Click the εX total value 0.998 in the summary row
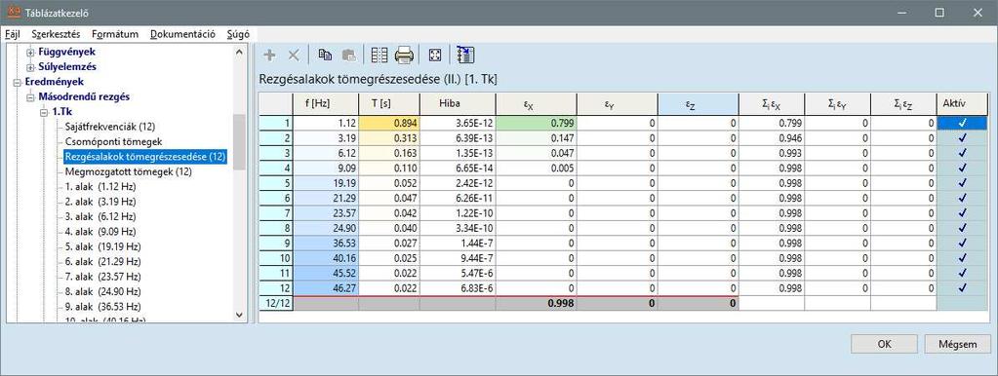 pos(536,304)
